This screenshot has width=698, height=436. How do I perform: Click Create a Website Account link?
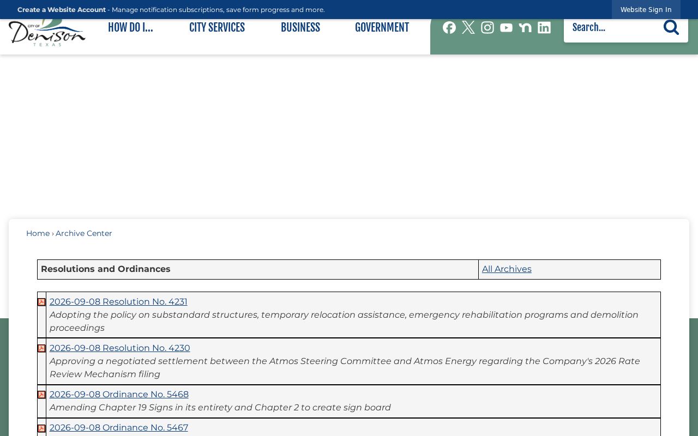coord(62,10)
